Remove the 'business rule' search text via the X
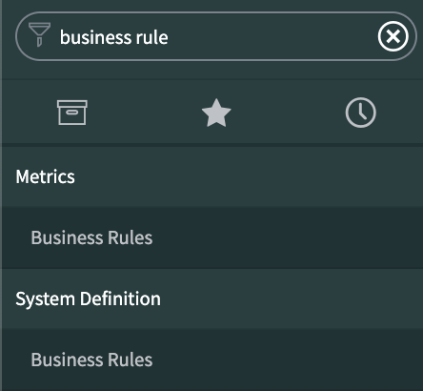 (x=393, y=36)
